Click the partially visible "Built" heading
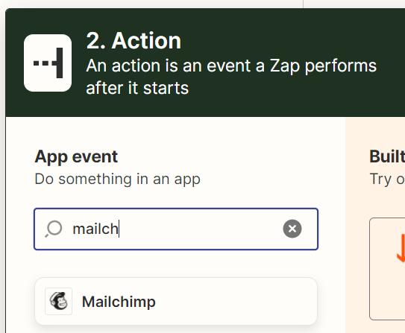Viewport: 405px width, 333px height. pyautogui.click(x=387, y=156)
